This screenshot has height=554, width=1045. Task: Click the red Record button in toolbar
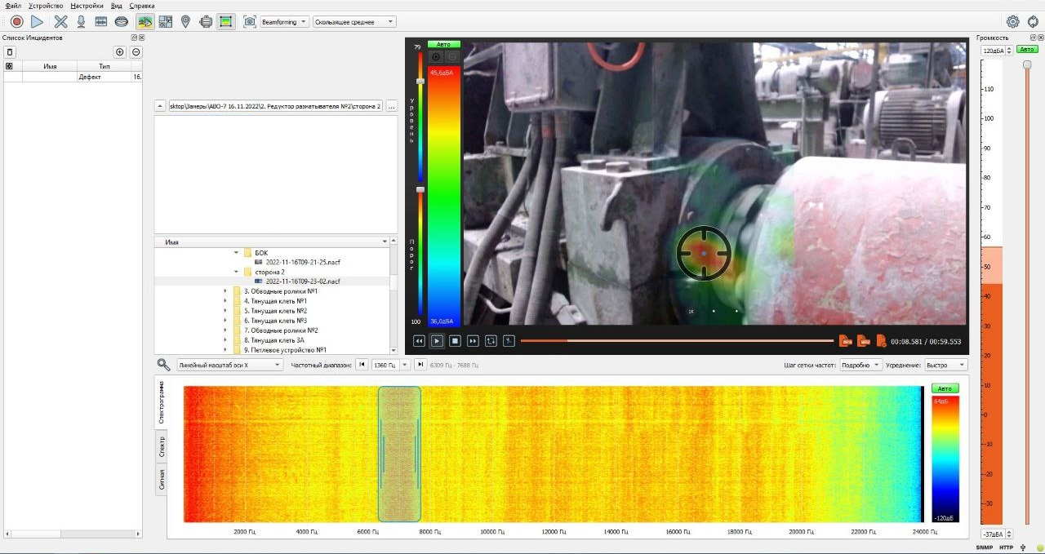coord(16,22)
